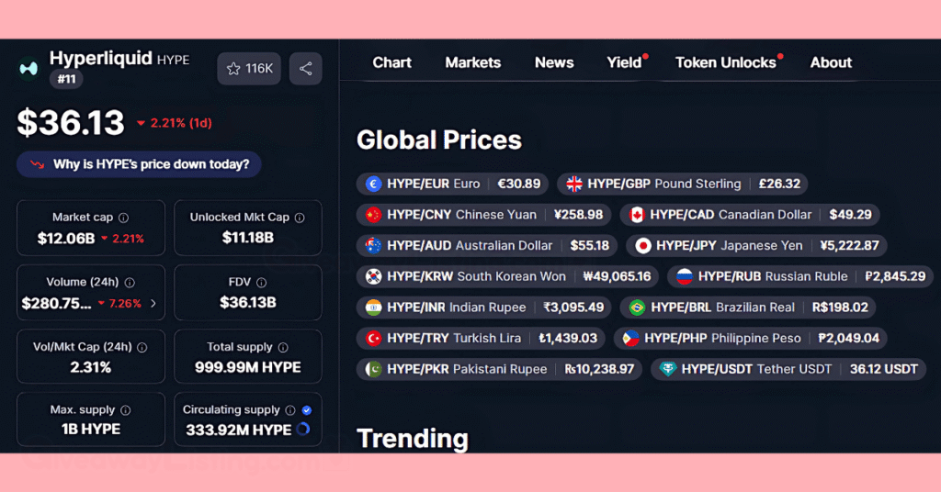Open the Max. supply info icon
Image resolution: width=941 pixels, height=492 pixels.
click(x=125, y=410)
